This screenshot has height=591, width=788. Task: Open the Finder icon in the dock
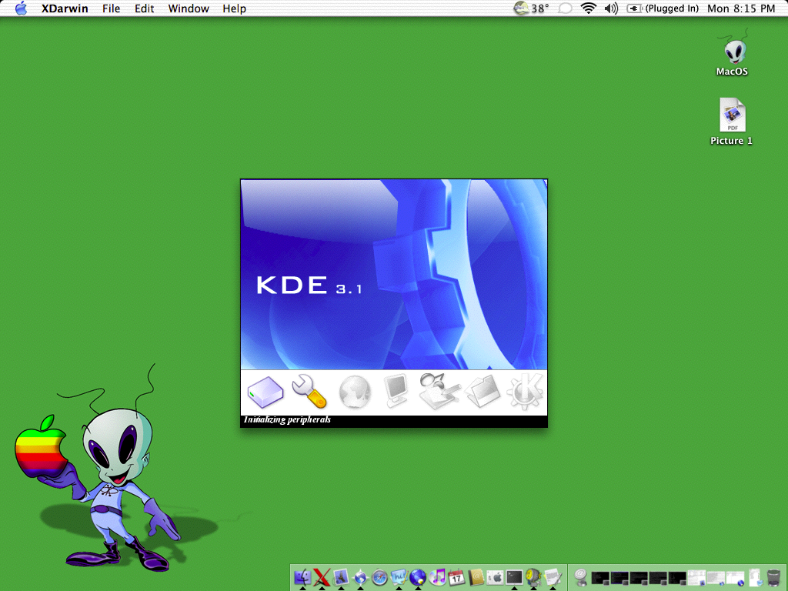pyautogui.click(x=302, y=576)
